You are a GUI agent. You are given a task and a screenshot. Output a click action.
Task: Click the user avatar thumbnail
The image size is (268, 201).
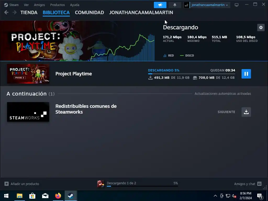click(x=186, y=5)
